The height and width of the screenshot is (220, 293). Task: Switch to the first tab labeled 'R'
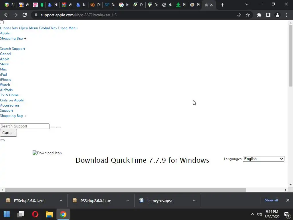pyautogui.click(x=9, y=5)
